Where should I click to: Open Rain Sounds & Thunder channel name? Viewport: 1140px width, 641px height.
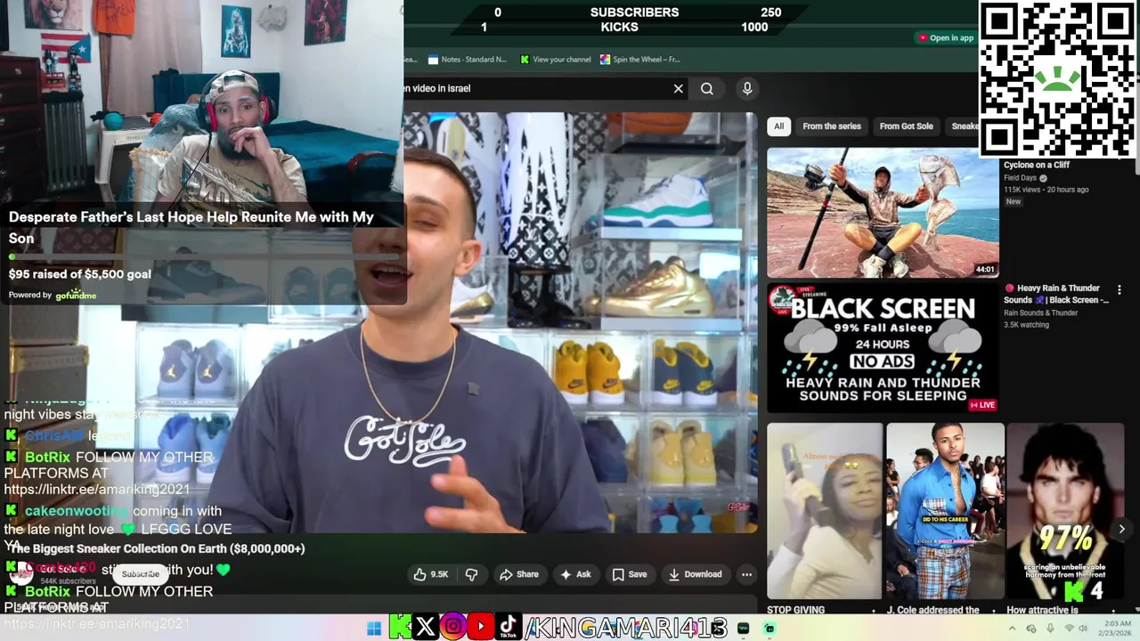point(1041,312)
